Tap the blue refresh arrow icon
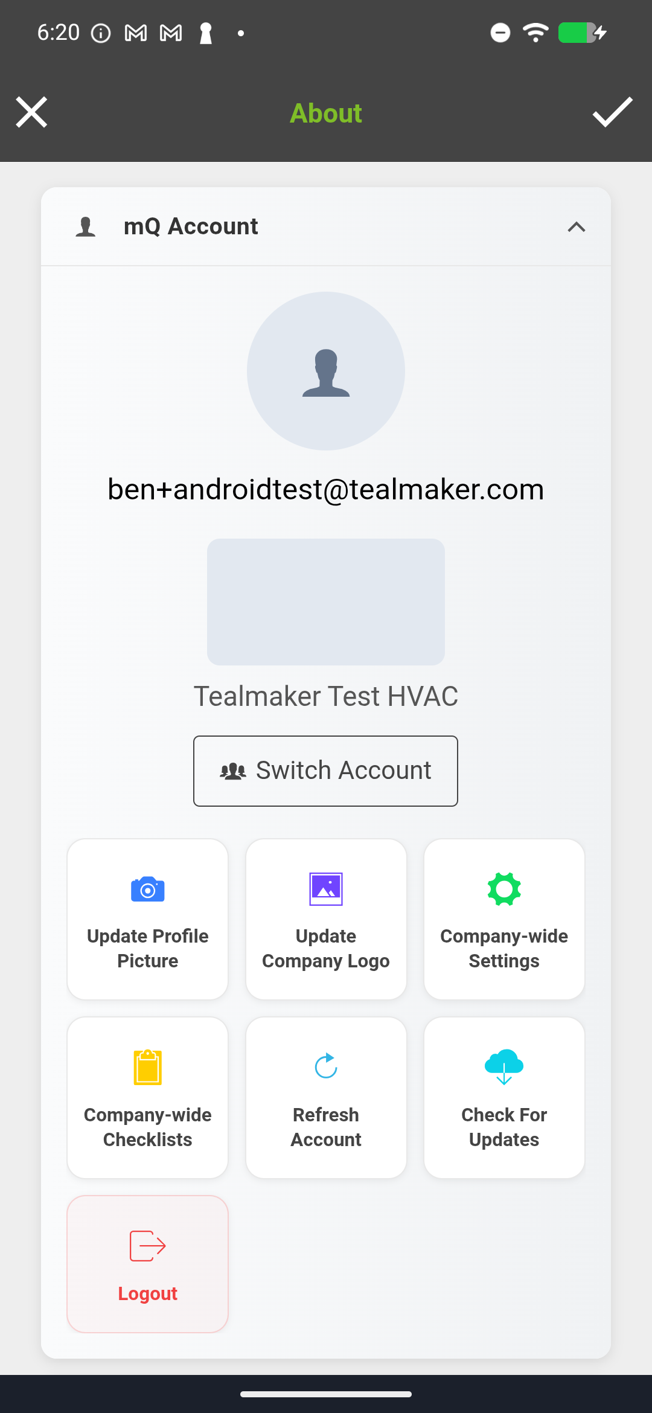 [326, 1066]
